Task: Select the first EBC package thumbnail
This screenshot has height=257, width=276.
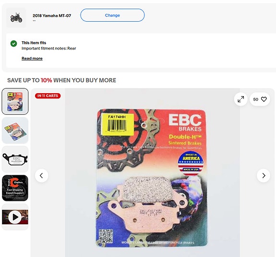Action: pos(15,101)
